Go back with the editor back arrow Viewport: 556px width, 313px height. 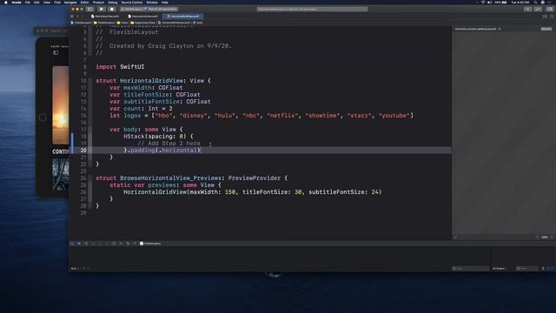click(x=77, y=17)
